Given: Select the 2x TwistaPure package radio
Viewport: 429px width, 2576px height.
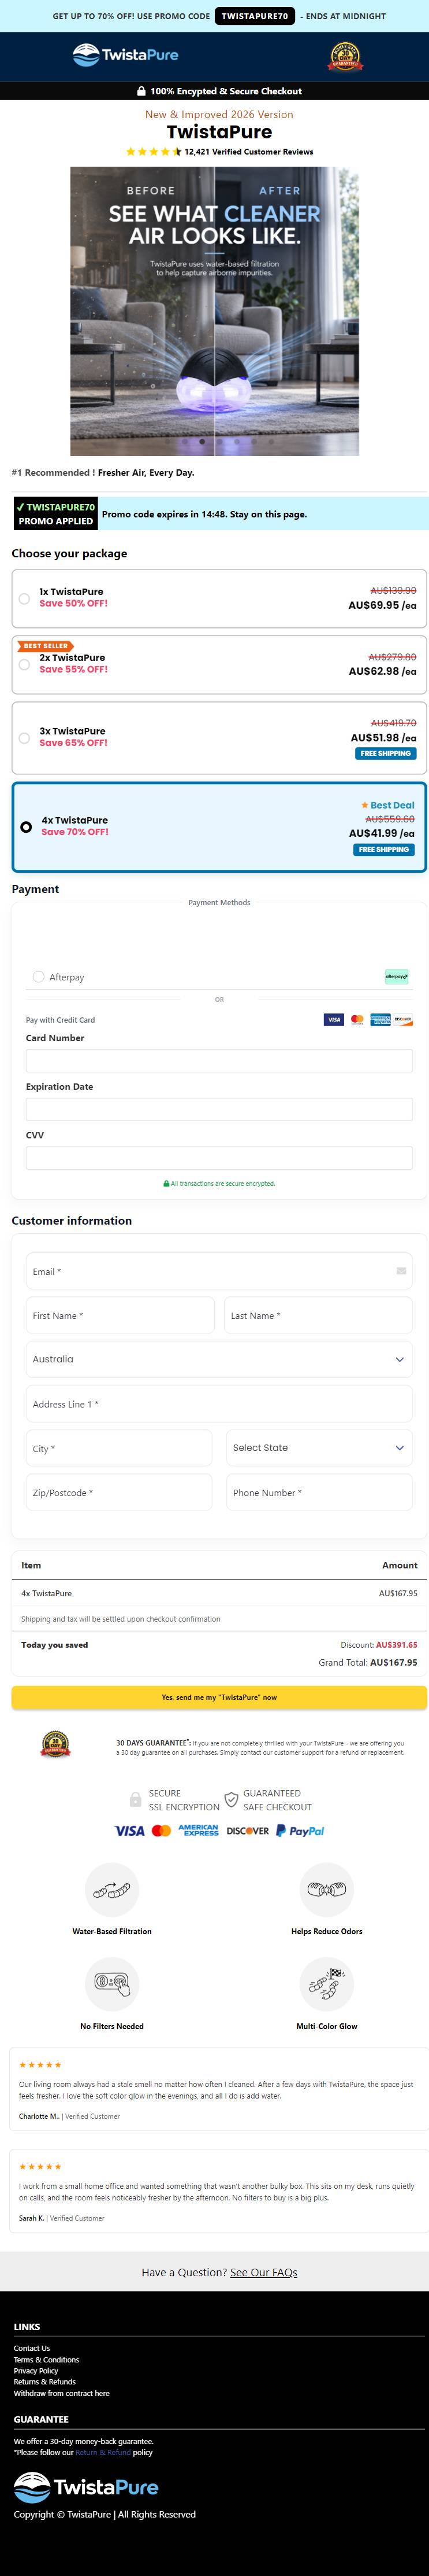Looking at the screenshot, I should point(24,664).
